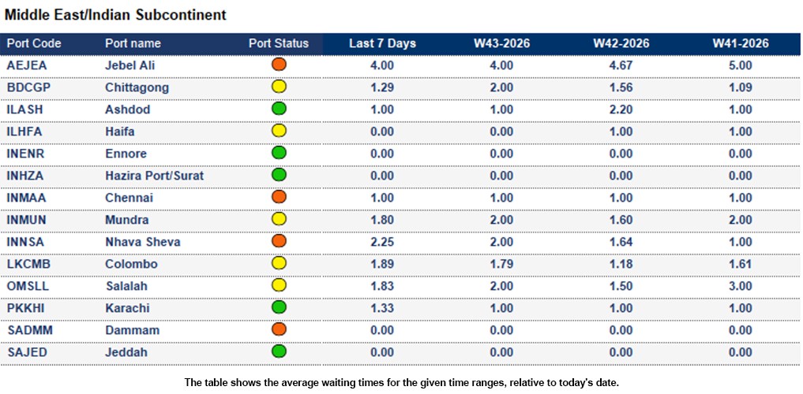Screen dimensions: 803x394
Task: Click Salalah's W41-2026 value 3.00
Action: click(x=741, y=286)
